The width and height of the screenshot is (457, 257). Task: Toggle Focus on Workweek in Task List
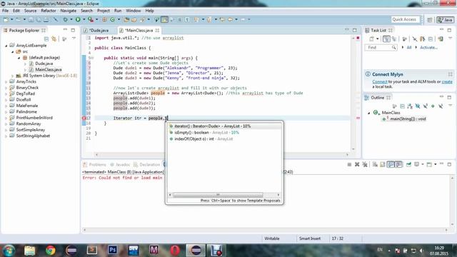point(404,39)
